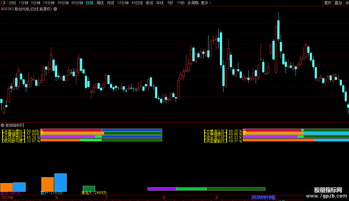Switch to 分时 chart tab

12,3
